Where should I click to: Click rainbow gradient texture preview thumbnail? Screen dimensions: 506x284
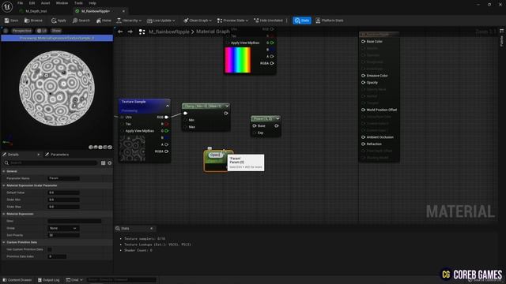(x=237, y=60)
